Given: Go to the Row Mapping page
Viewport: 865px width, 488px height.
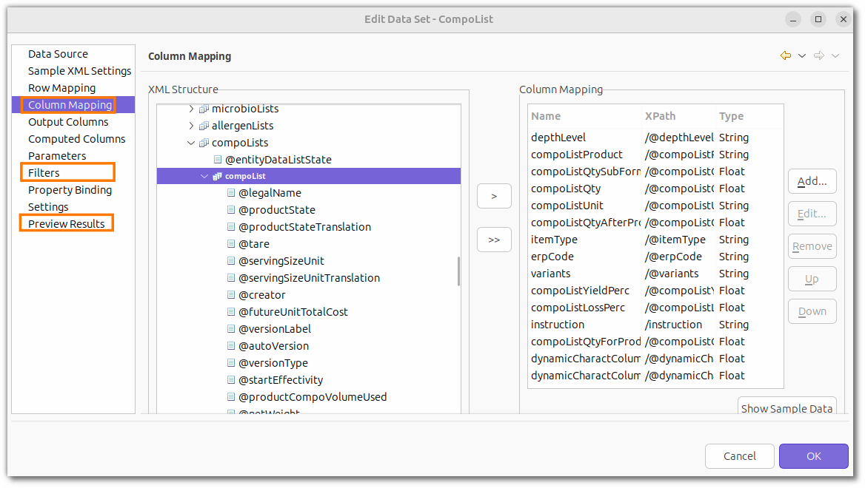Looking at the screenshot, I should [61, 88].
